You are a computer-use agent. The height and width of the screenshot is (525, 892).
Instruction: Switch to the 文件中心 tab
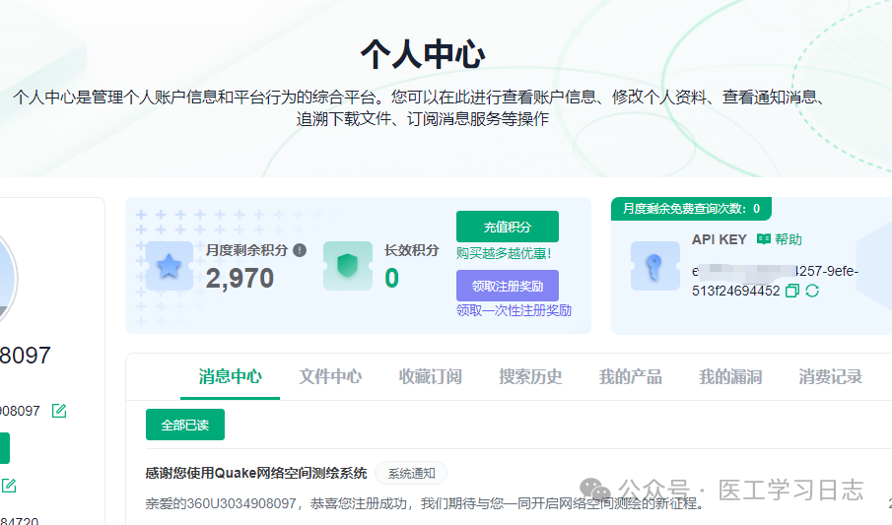pyautogui.click(x=330, y=376)
